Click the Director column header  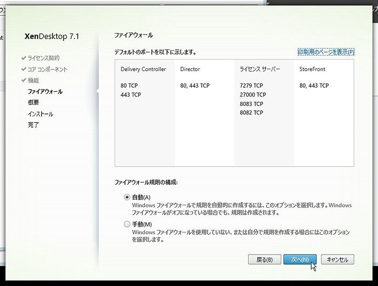(190, 69)
